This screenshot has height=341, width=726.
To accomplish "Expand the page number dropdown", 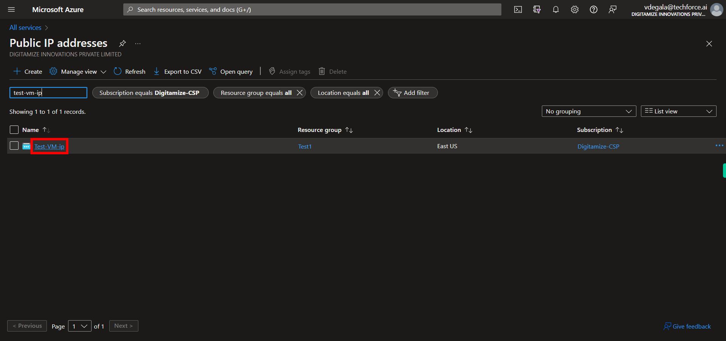I will (x=80, y=326).
